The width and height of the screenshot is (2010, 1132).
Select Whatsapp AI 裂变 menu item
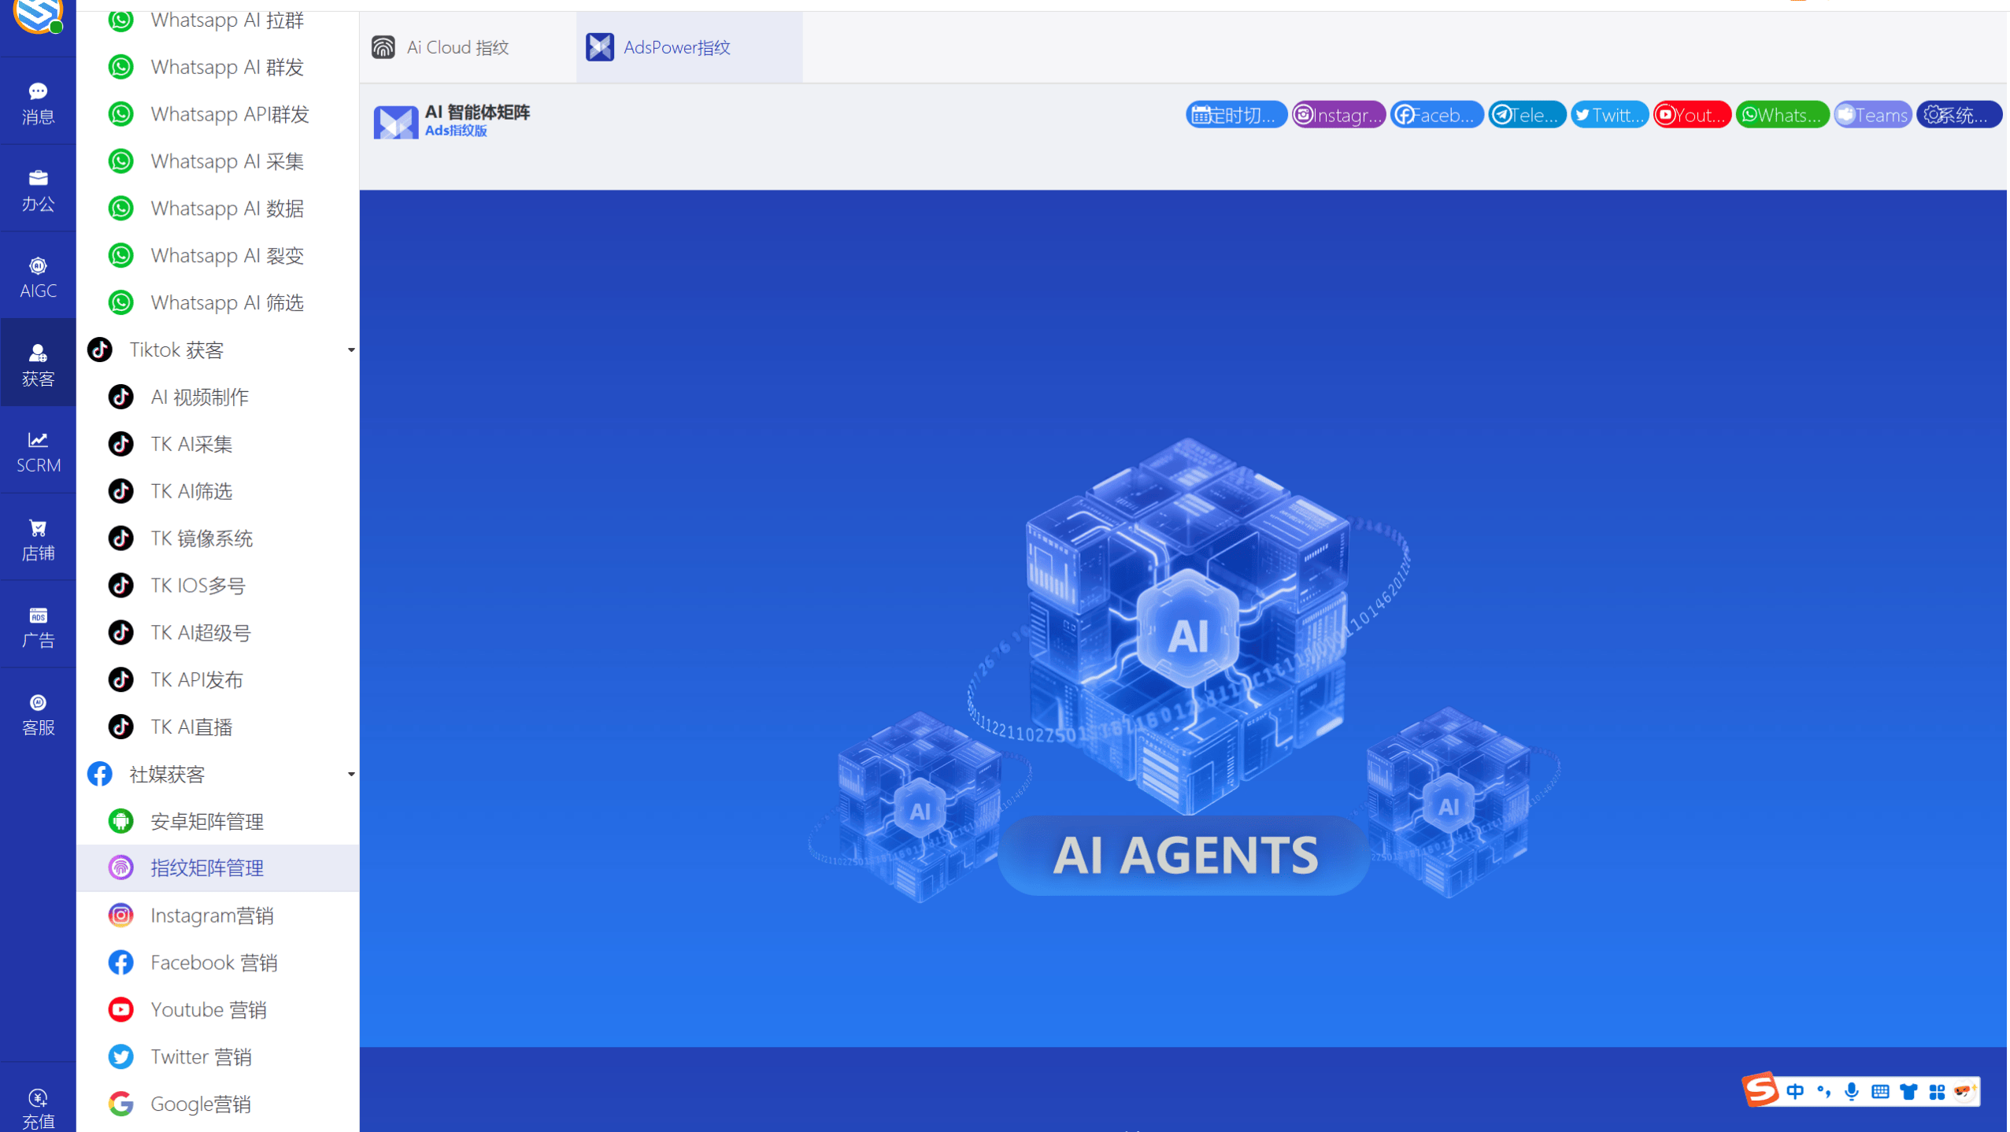227,255
